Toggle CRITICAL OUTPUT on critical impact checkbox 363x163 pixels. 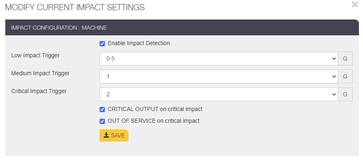click(x=102, y=109)
